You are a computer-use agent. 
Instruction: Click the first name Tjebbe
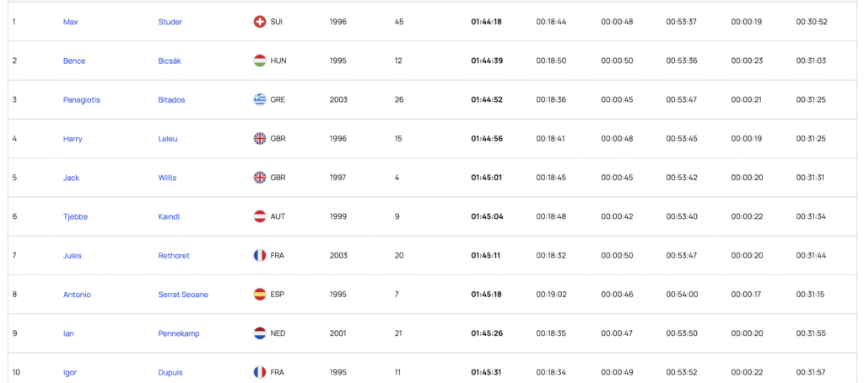[75, 216]
